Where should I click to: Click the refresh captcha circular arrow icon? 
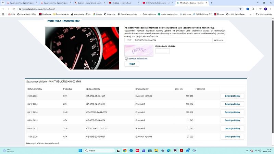click(x=126, y=59)
